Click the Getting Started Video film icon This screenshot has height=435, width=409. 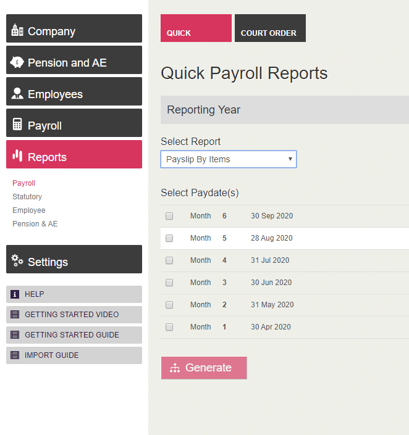point(15,315)
